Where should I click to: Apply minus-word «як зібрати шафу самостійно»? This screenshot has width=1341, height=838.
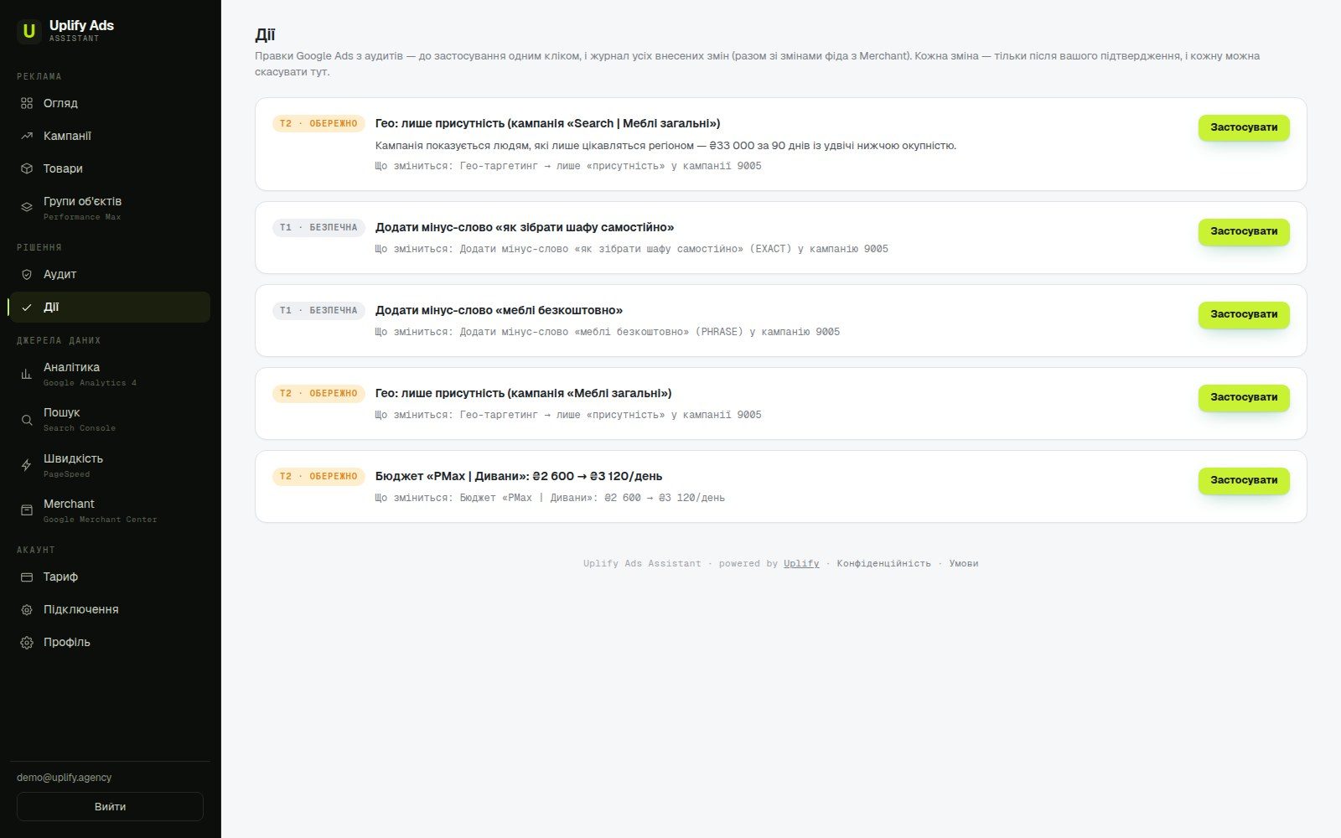tap(1244, 231)
